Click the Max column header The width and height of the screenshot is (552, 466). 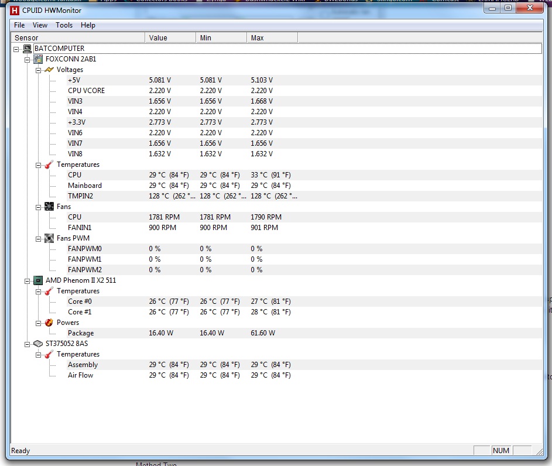(x=272, y=37)
